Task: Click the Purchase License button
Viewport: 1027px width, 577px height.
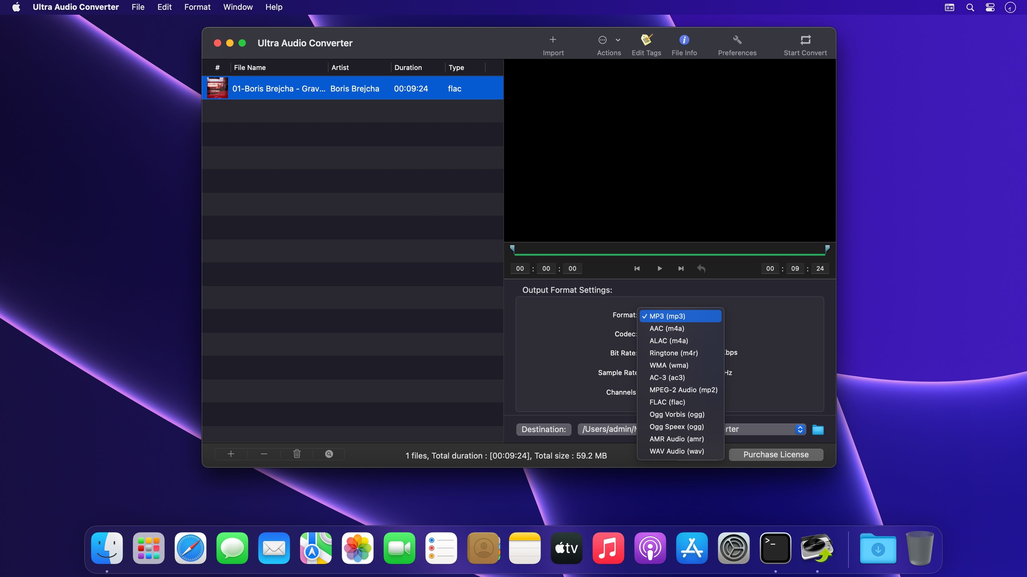Action: coord(776,455)
